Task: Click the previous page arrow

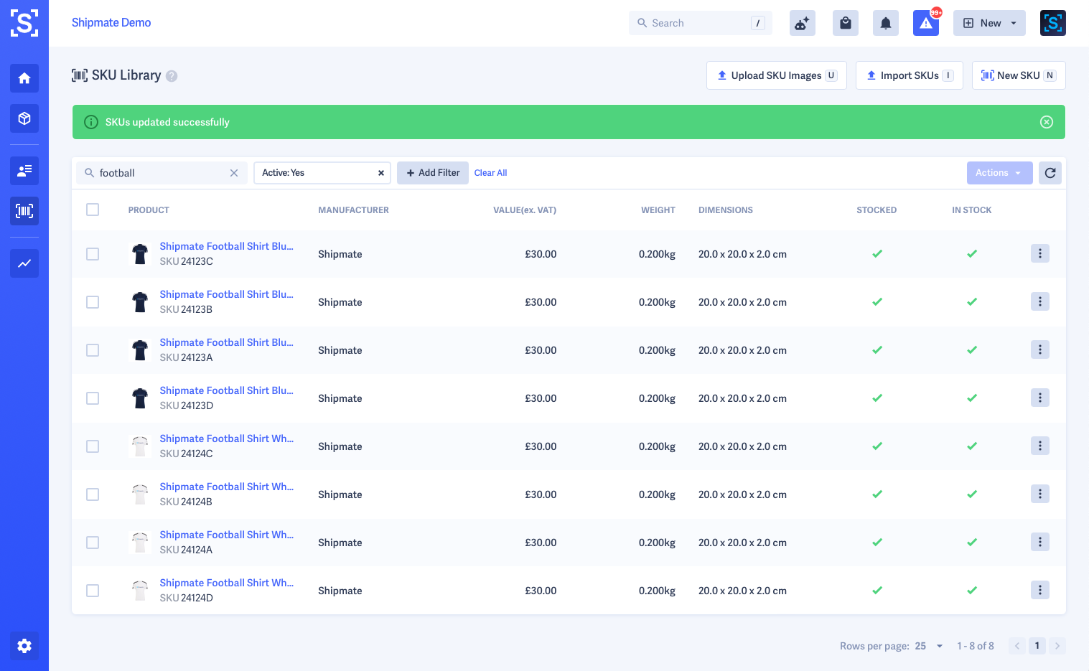Action: pyautogui.click(x=1017, y=646)
